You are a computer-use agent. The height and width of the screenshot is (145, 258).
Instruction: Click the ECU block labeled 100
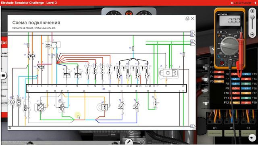tap(106, 89)
